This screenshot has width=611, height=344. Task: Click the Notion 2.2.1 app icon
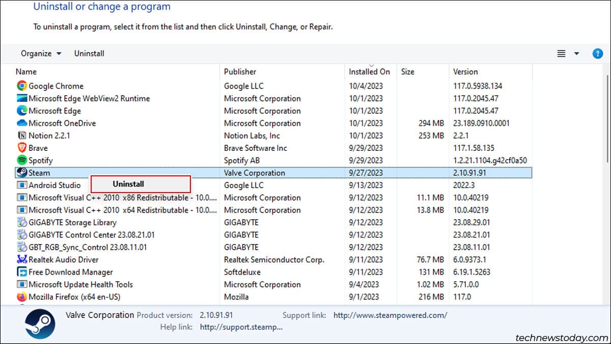click(22, 136)
